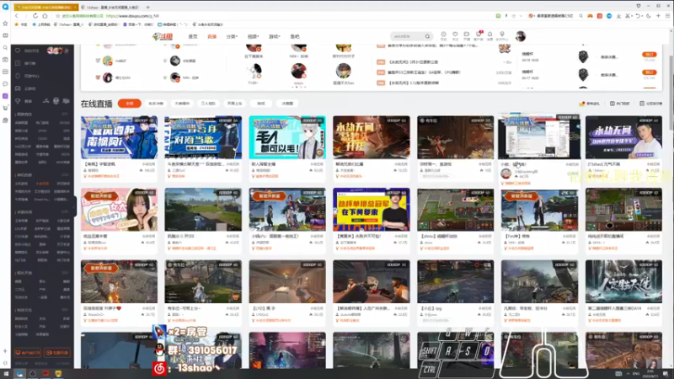Expand the 分类 dropdown in site navigation
Screen dimensions: 674x379
(x=232, y=36)
